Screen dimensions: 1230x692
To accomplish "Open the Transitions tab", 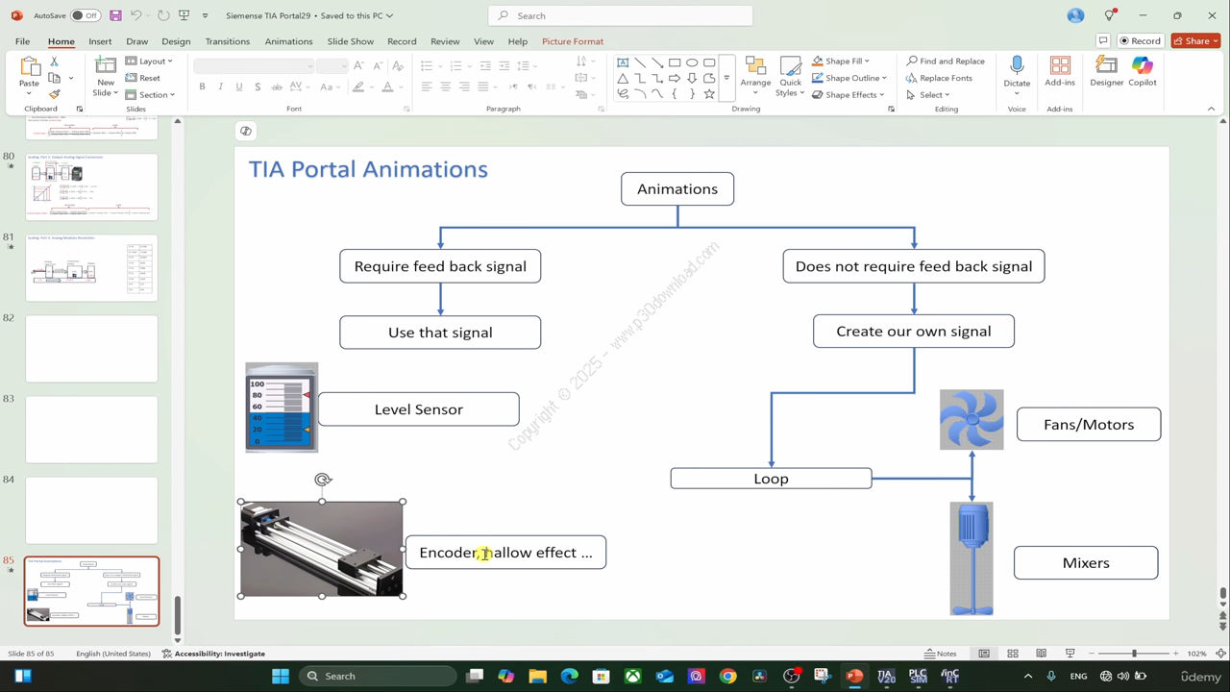I will coord(228,41).
